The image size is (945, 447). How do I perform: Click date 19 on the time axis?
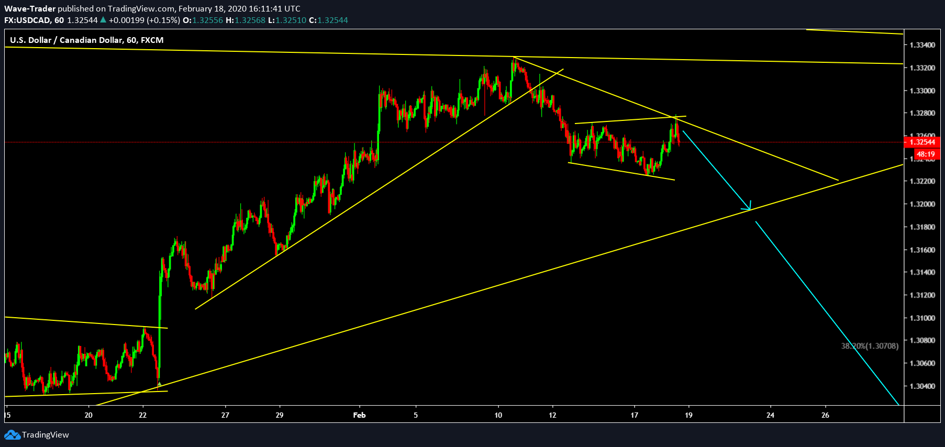(688, 415)
